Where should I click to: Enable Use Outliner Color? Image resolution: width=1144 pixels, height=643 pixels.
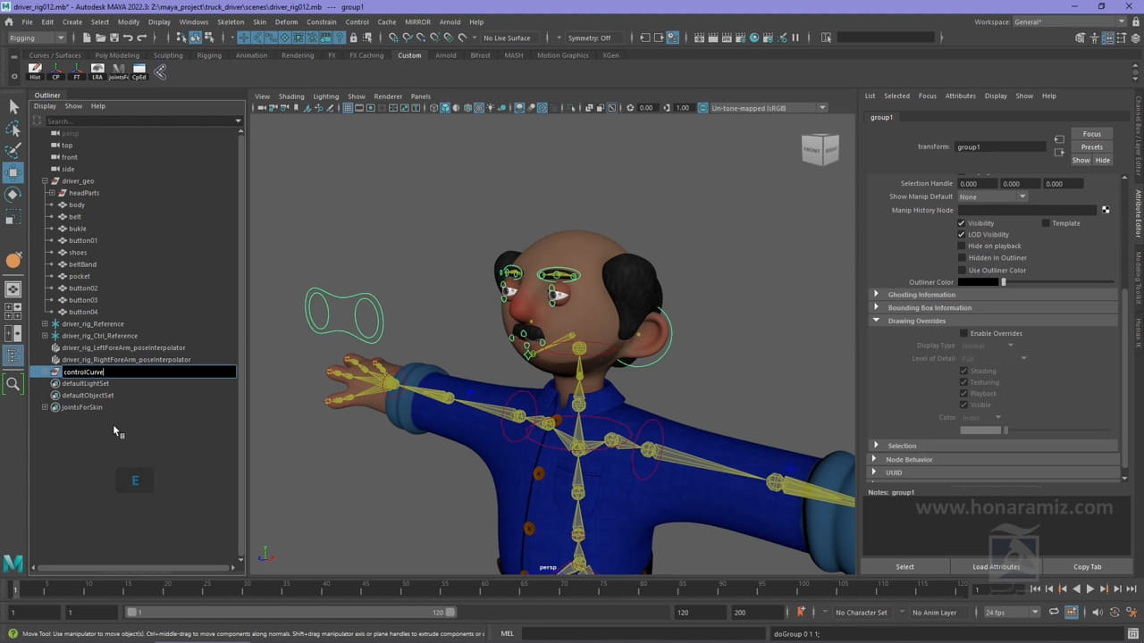pyautogui.click(x=962, y=270)
